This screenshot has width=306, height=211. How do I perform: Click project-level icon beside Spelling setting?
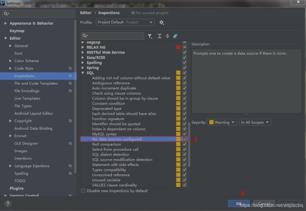(70, 174)
